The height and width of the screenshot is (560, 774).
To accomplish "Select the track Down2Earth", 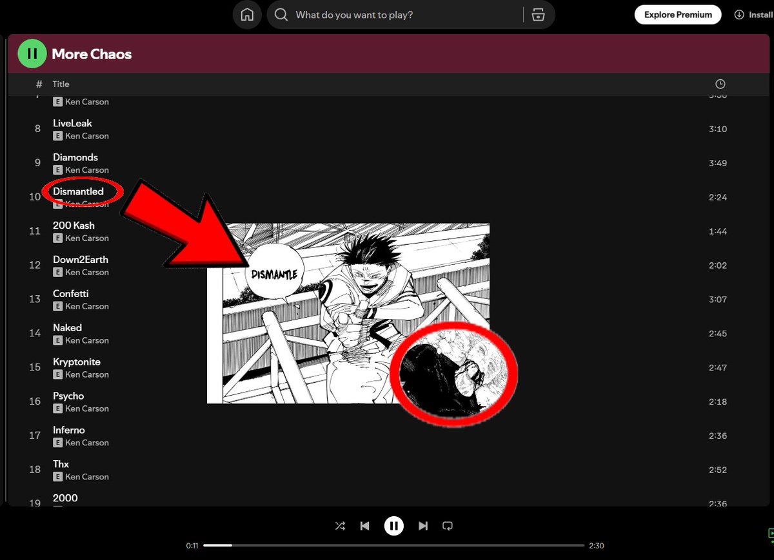I will 81,260.
